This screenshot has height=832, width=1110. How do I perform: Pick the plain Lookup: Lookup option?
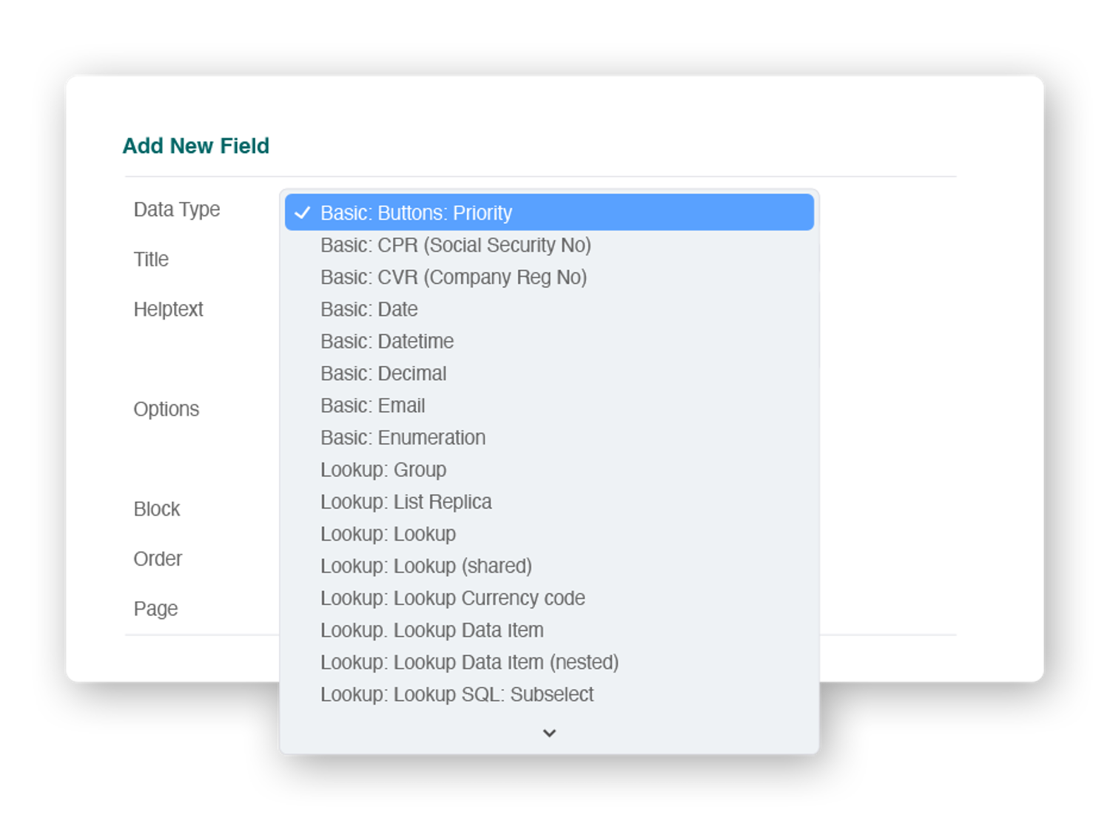click(x=388, y=534)
